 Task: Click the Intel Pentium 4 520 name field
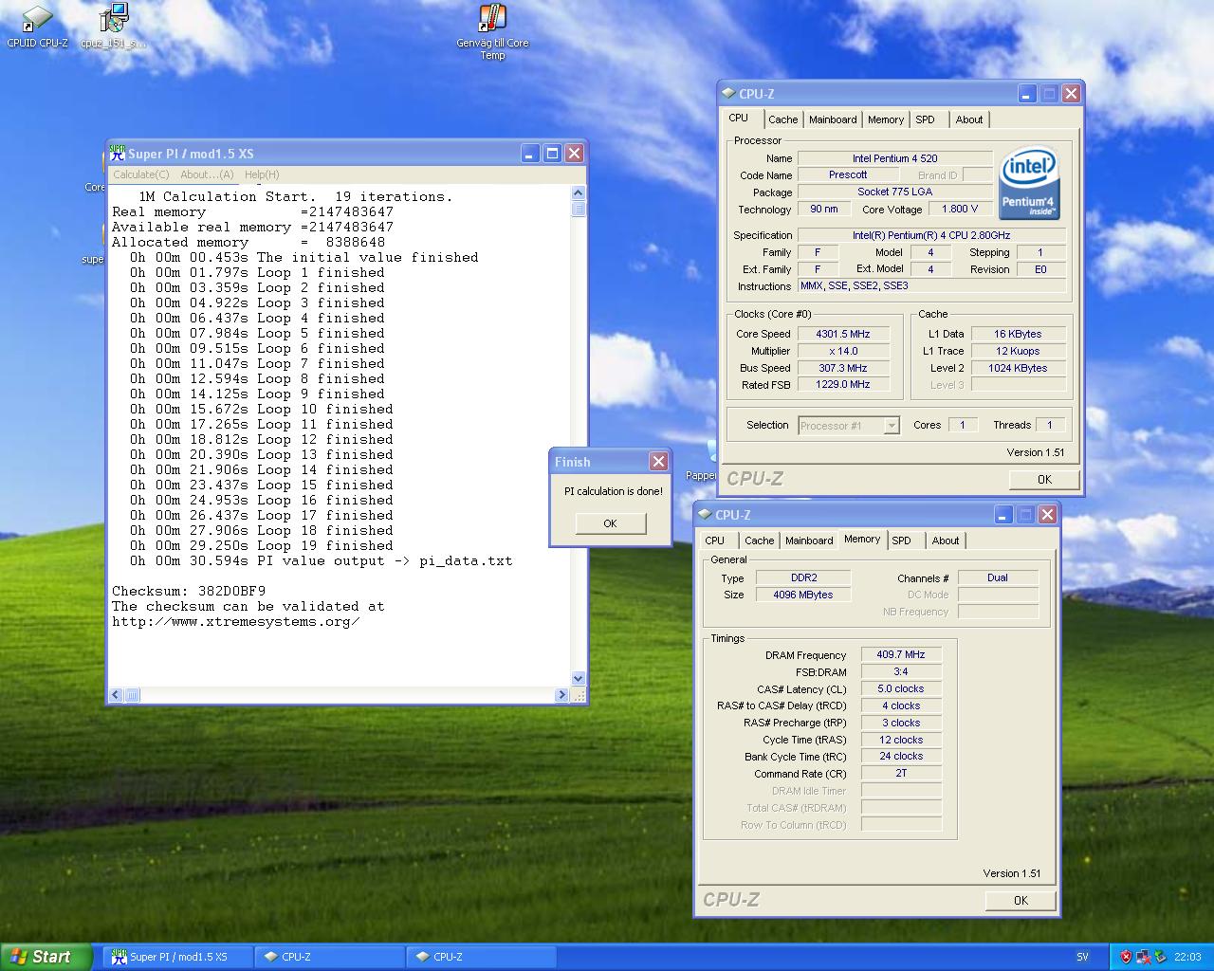894,158
